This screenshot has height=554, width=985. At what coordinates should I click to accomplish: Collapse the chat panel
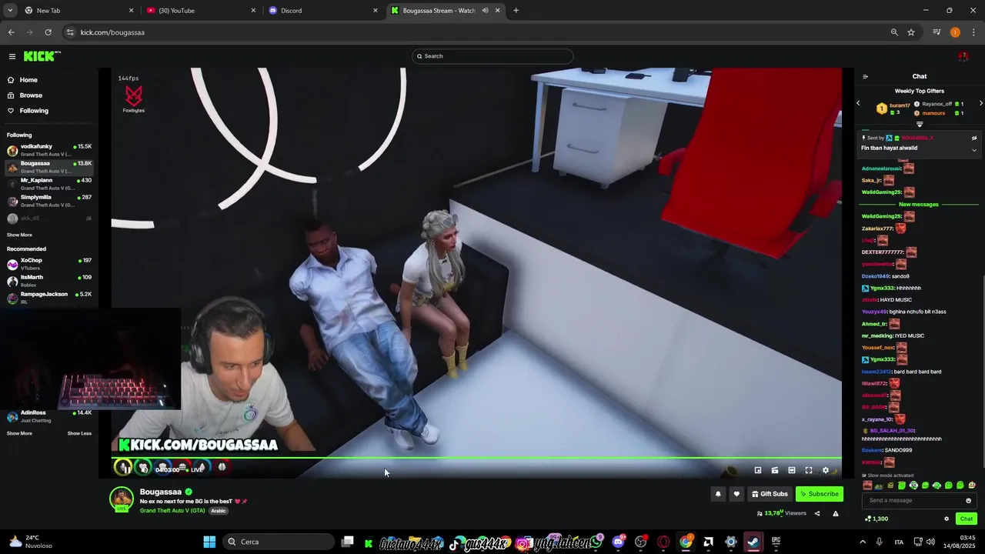pos(865,77)
